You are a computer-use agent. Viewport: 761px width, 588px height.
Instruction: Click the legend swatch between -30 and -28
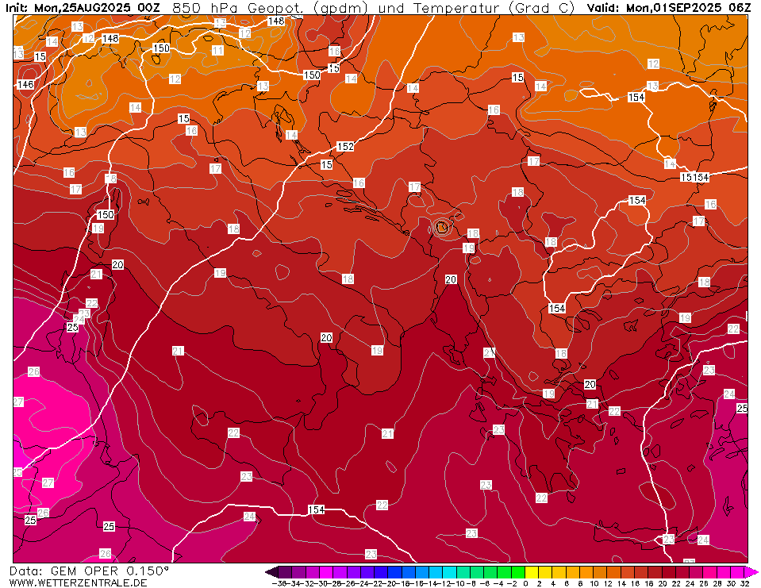pos(326,571)
